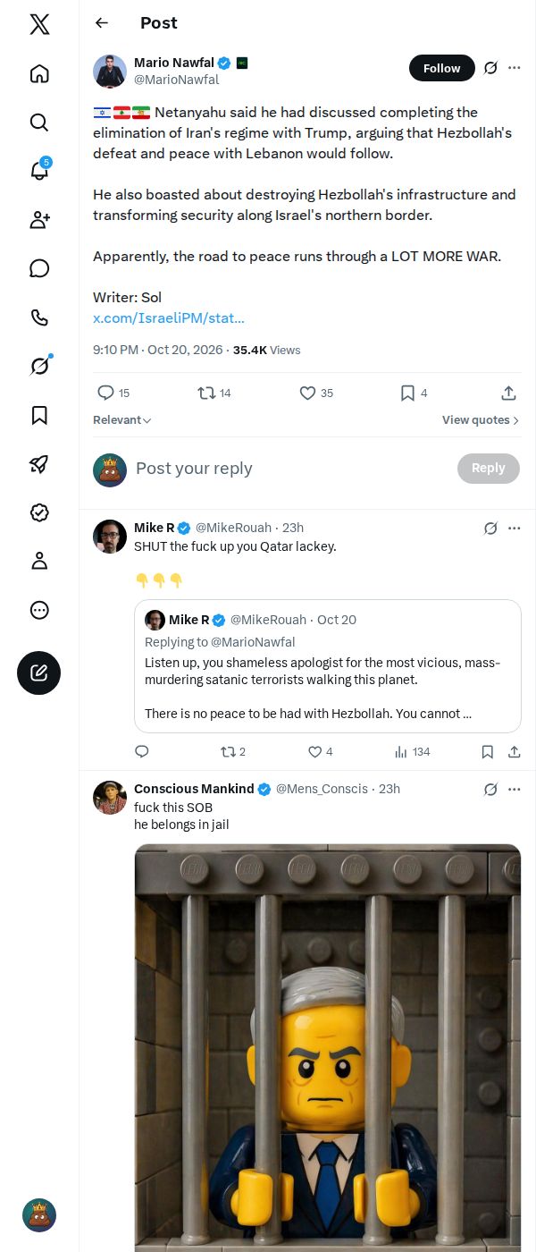Viewport: 536px width, 1252px height.
Task: Follow Mario Nawfal
Action: coord(442,68)
